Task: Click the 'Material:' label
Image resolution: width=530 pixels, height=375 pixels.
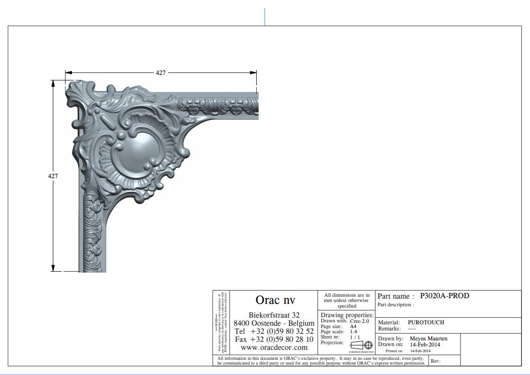Action: tap(389, 322)
